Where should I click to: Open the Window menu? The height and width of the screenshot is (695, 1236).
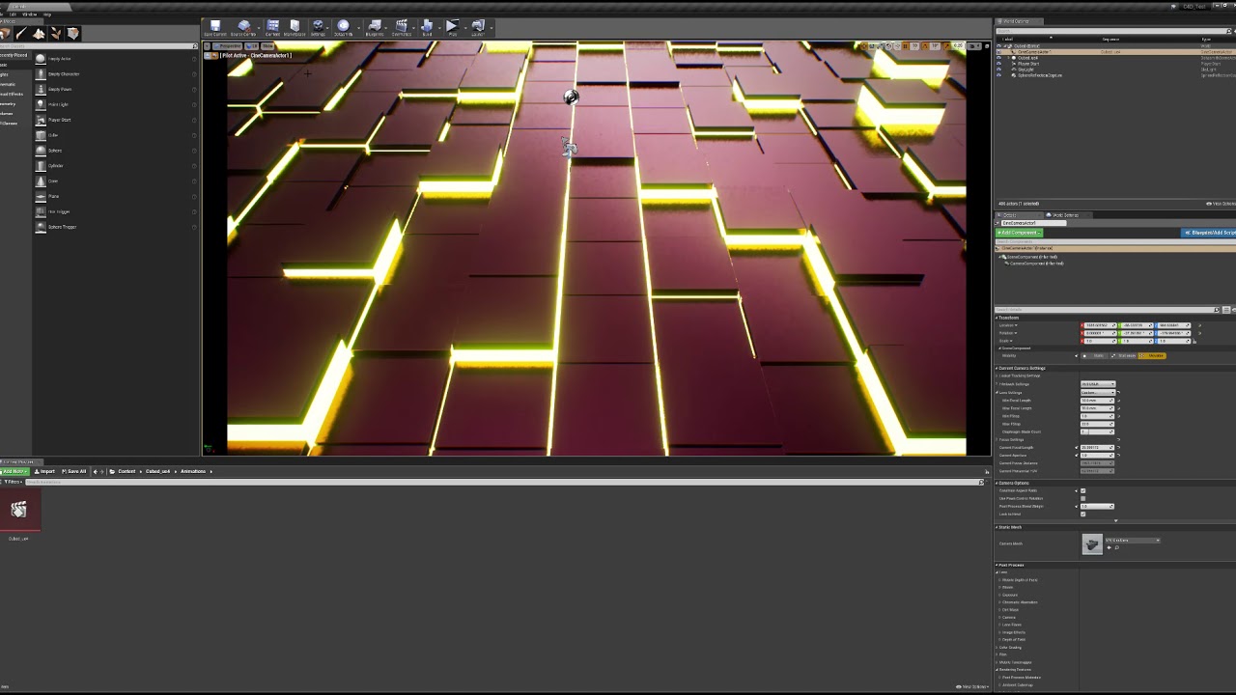pos(30,14)
